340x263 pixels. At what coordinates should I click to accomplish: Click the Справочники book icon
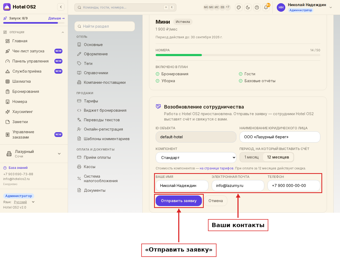click(79, 73)
